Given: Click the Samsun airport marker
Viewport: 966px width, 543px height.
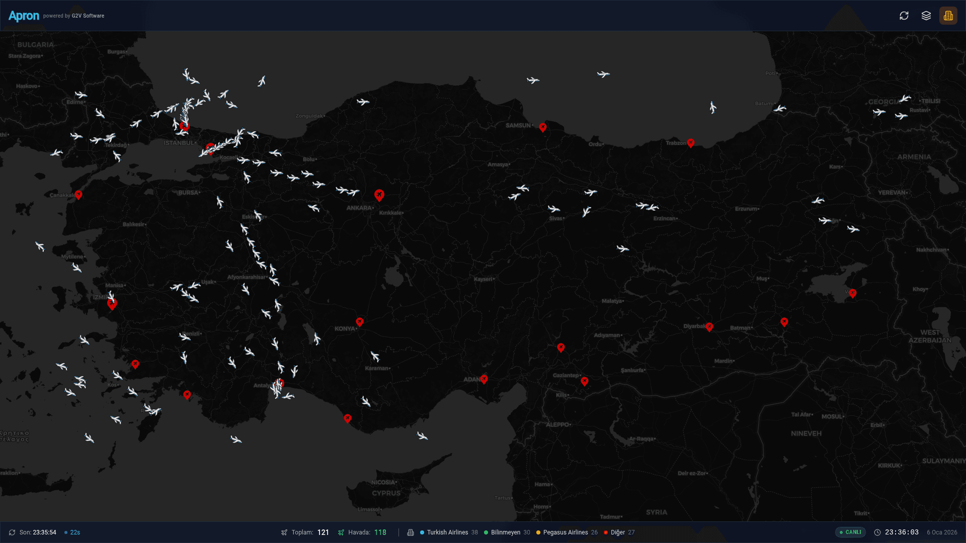Looking at the screenshot, I should tap(543, 127).
